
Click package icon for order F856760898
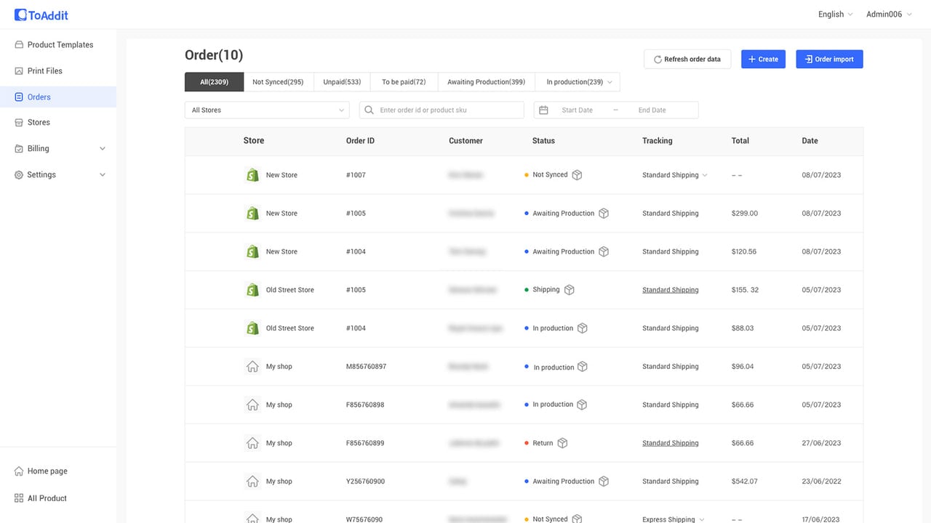click(x=582, y=405)
